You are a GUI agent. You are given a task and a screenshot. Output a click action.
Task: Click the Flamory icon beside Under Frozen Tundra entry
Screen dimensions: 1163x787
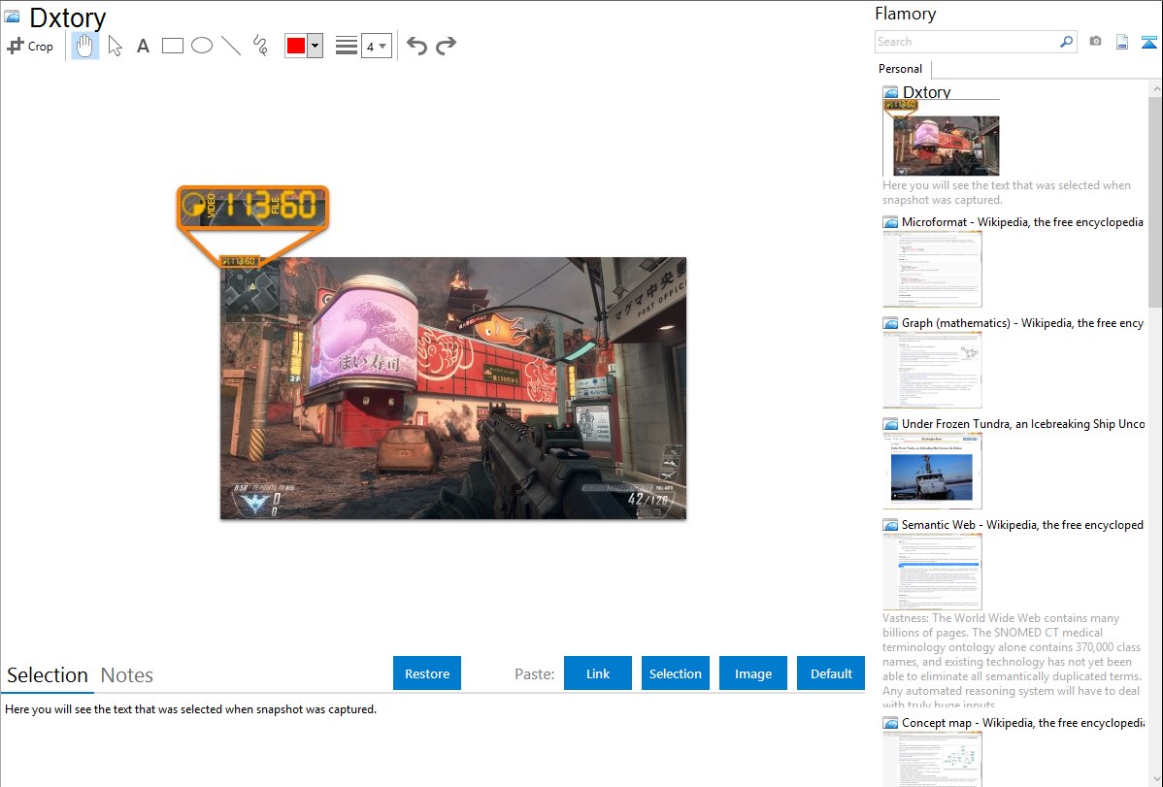pos(890,424)
